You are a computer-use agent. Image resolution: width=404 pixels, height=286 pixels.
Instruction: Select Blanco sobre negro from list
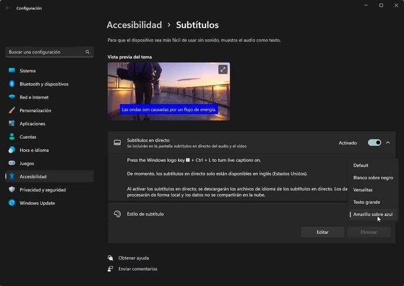[x=373, y=177]
